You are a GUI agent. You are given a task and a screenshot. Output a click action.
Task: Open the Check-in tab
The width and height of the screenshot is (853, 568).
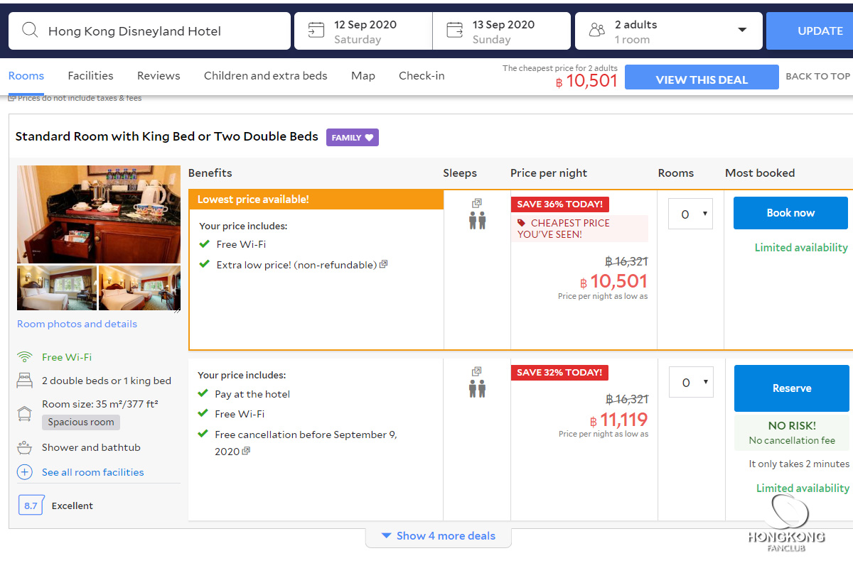coord(422,76)
